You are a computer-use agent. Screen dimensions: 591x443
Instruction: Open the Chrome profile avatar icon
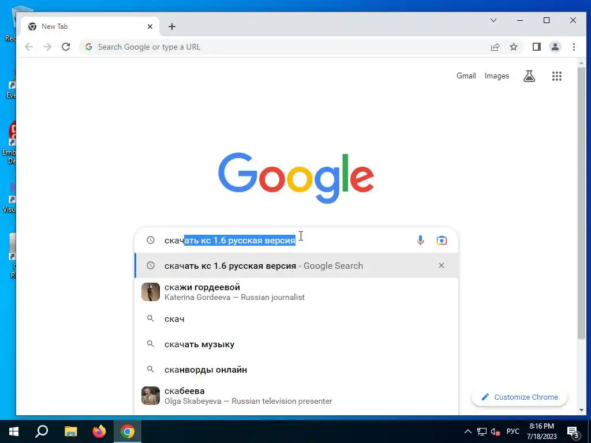[555, 47]
